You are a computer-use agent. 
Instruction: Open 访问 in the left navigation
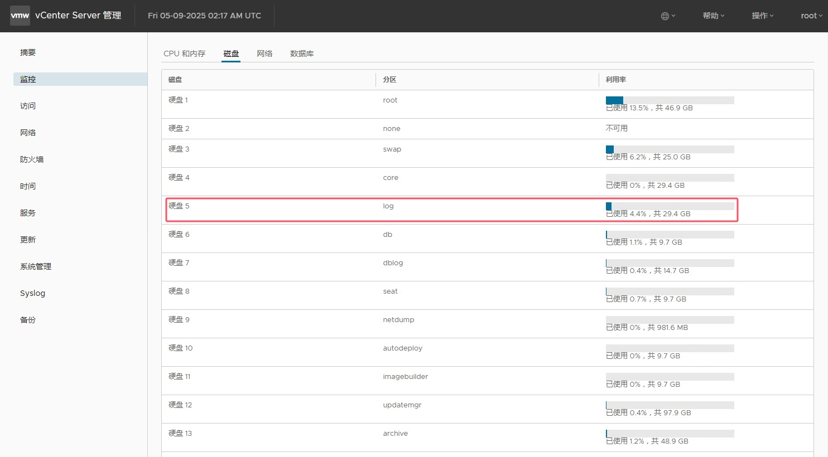click(28, 106)
